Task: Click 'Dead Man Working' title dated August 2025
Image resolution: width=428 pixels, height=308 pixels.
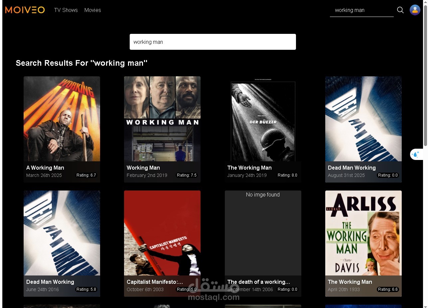Action: (x=352, y=168)
